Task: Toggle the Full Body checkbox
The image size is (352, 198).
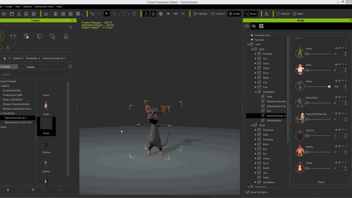Action: click(259, 54)
